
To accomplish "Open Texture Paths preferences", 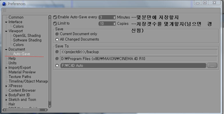I will coord(20,77).
